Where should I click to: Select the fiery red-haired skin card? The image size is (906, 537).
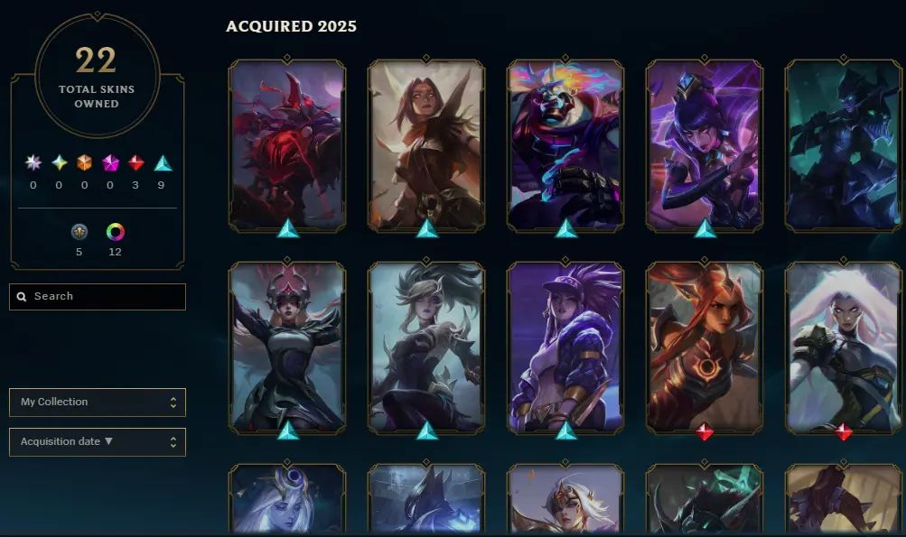[705, 347]
